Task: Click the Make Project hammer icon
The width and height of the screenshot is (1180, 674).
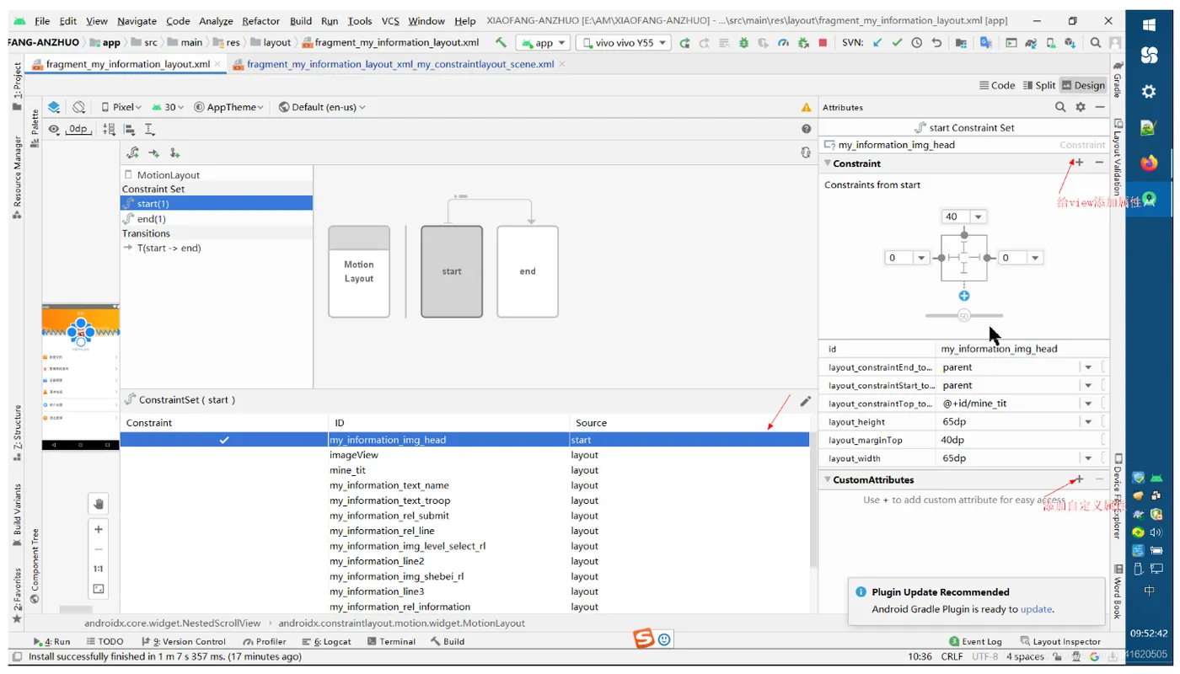Action: [501, 42]
